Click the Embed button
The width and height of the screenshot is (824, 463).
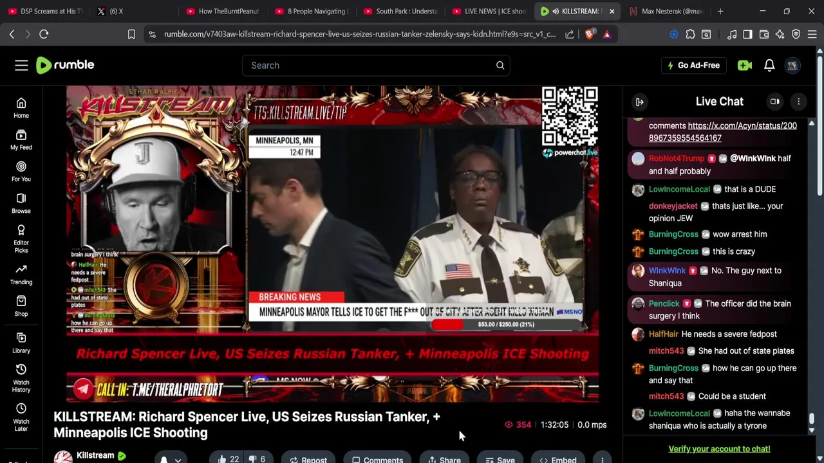pyautogui.click(x=557, y=459)
